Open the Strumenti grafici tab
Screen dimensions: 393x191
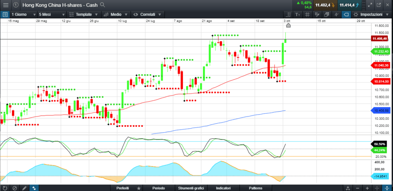point(191,188)
